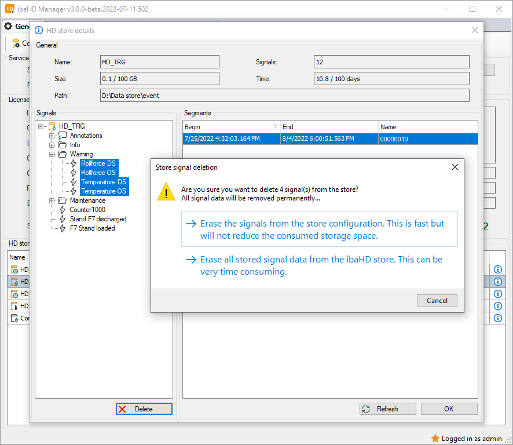Click the Rollforce OS signal lightning icon
The image size is (513, 445).
point(74,173)
